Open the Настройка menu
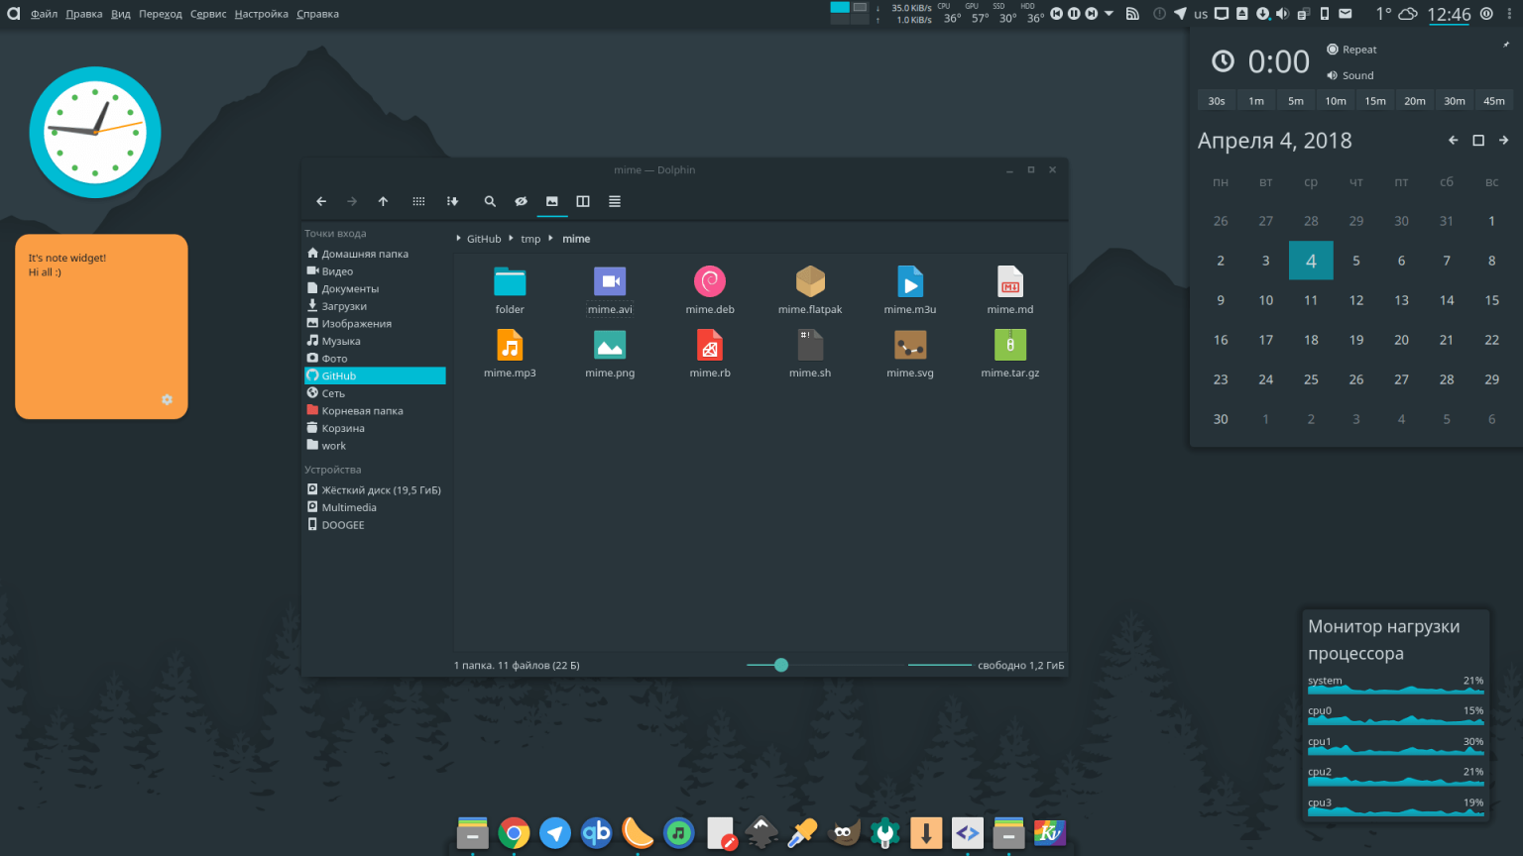Image resolution: width=1523 pixels, height=856 pixels. (x=261, y=13)
